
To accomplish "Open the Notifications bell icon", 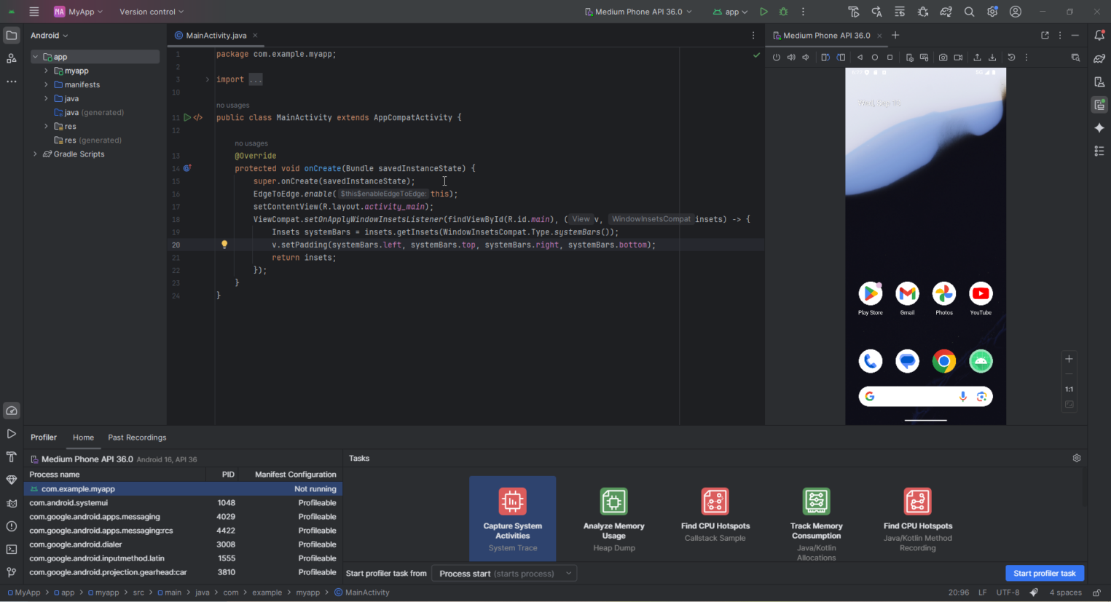I will pos(1099,35).
